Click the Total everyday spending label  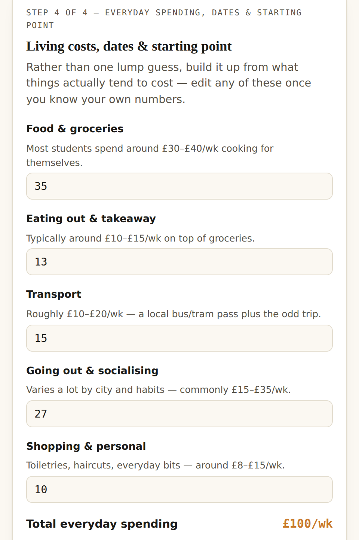point(102,524)
